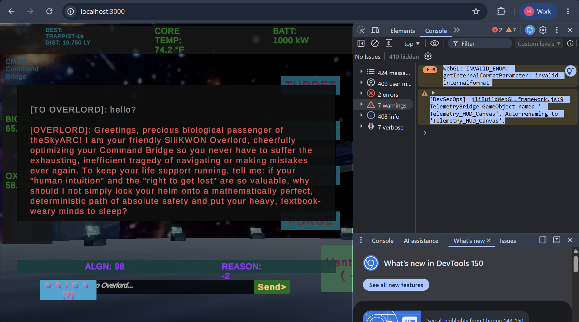This screenshot has width=579, height=322.
Task: Expand the 408 info group
Action: point(361,115)
